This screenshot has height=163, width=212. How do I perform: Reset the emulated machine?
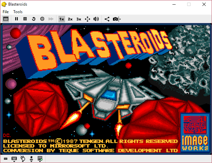pyautogui.click(x=34, y=19)
